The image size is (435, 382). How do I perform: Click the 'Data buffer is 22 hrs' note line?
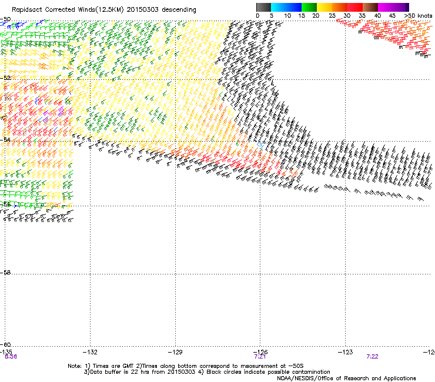point(207,372)
